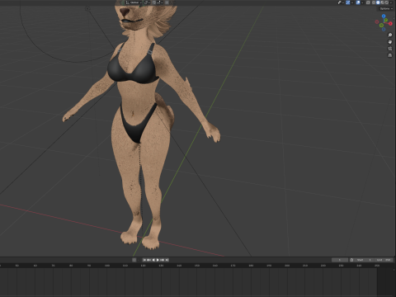Select the character's black bikini top
Viewport: 396px width, 297px height.
point(144,71)
